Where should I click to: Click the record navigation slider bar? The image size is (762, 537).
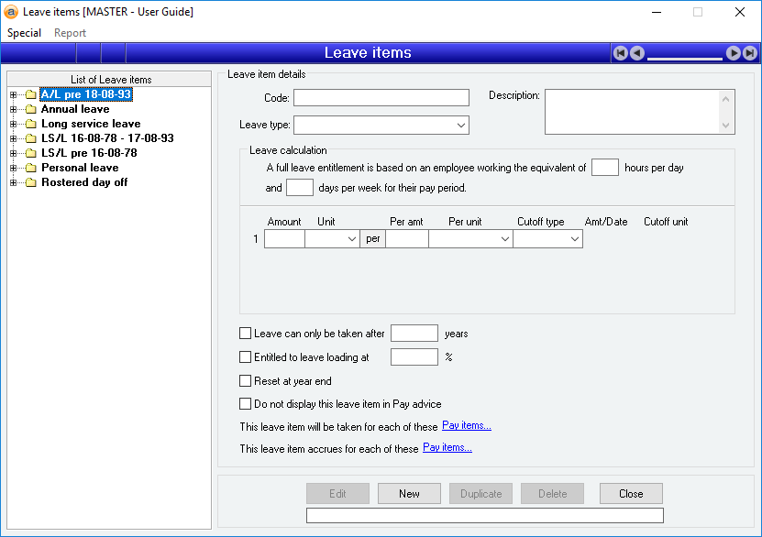tap(685, 57)
